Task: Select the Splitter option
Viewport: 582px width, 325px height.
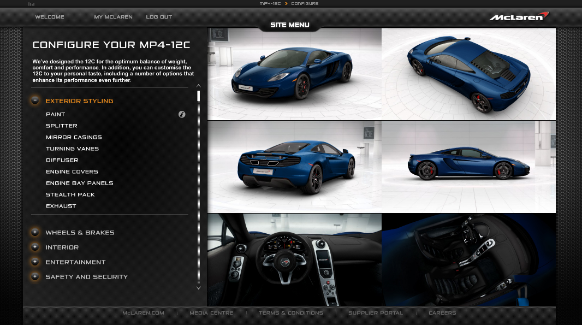Action: pos(62,126)
